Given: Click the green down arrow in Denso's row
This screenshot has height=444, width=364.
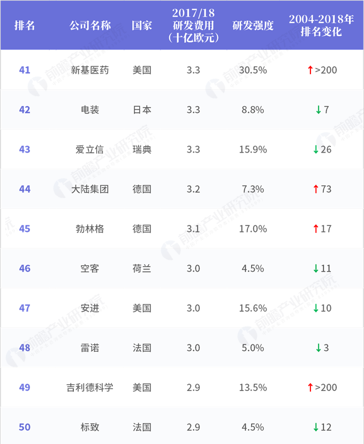Looking at the screenshot, I should [x=318, y=110].
